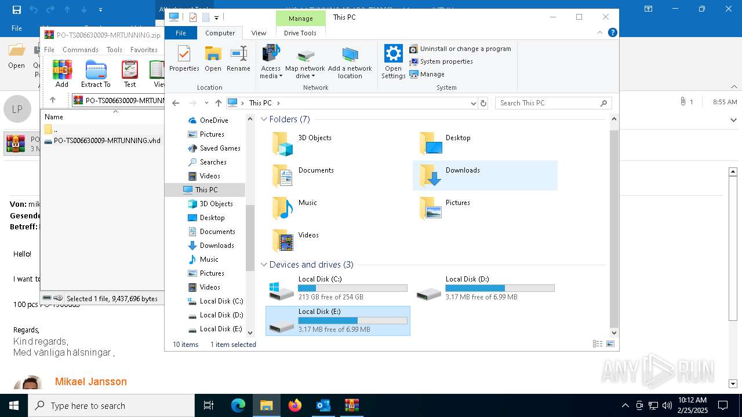Image resolution: width=742 pixels, height=417 pixels.
Task: Click WinRAR Add button
Action: point(62,74)
